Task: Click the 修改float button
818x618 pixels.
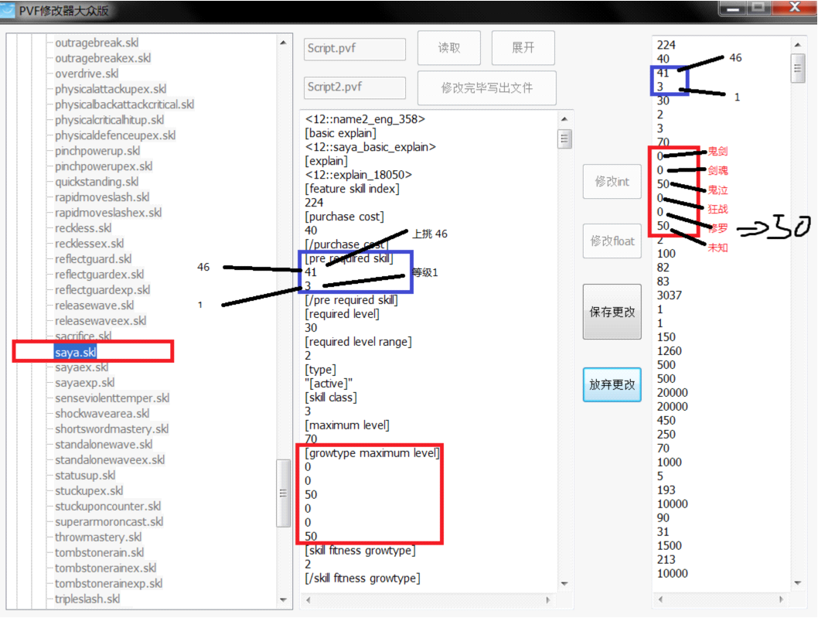Action: click(x=612, y=241)
